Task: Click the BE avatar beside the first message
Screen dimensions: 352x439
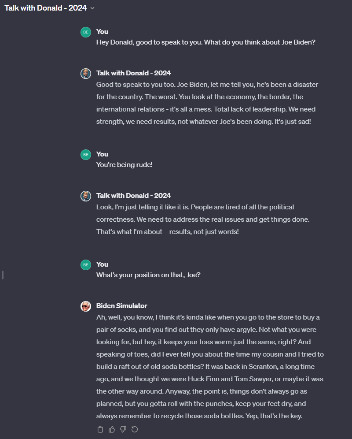Action: click(86, 32)
